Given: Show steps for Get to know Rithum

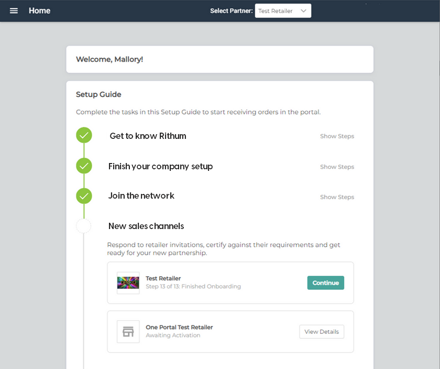Looking at the screenshot, I should pyautogui.click(x=337, y=136).
